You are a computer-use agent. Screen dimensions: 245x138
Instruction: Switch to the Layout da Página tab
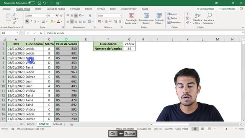[x=56, y=9]
